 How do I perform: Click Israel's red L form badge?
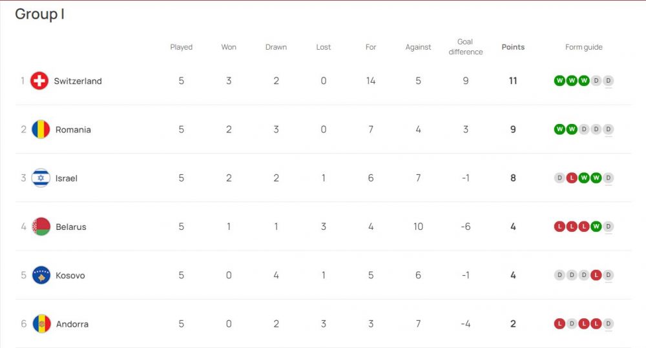[x=572, y=178]
